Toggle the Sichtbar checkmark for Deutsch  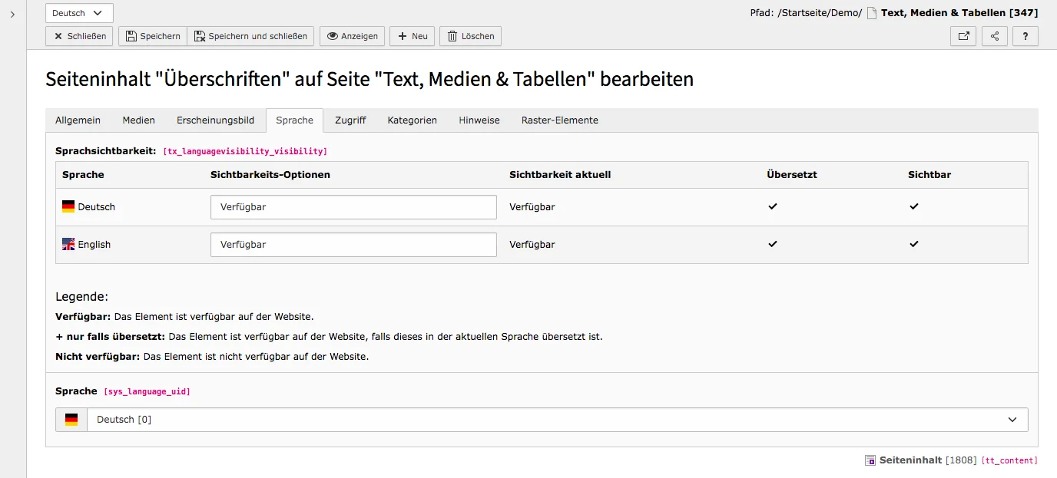click(x=913, y=206)
